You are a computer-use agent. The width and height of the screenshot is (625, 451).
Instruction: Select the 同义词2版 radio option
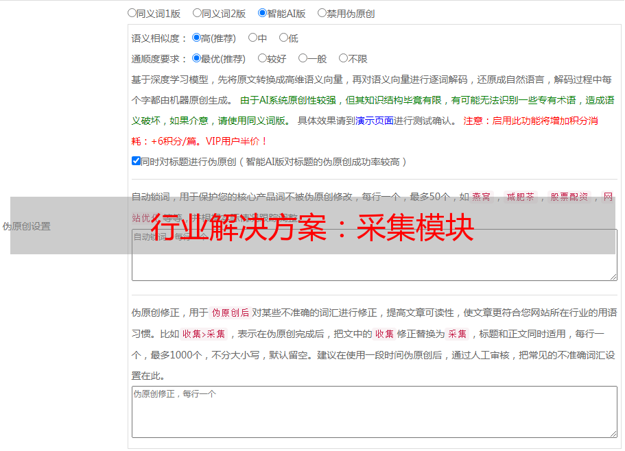[197, 13]
